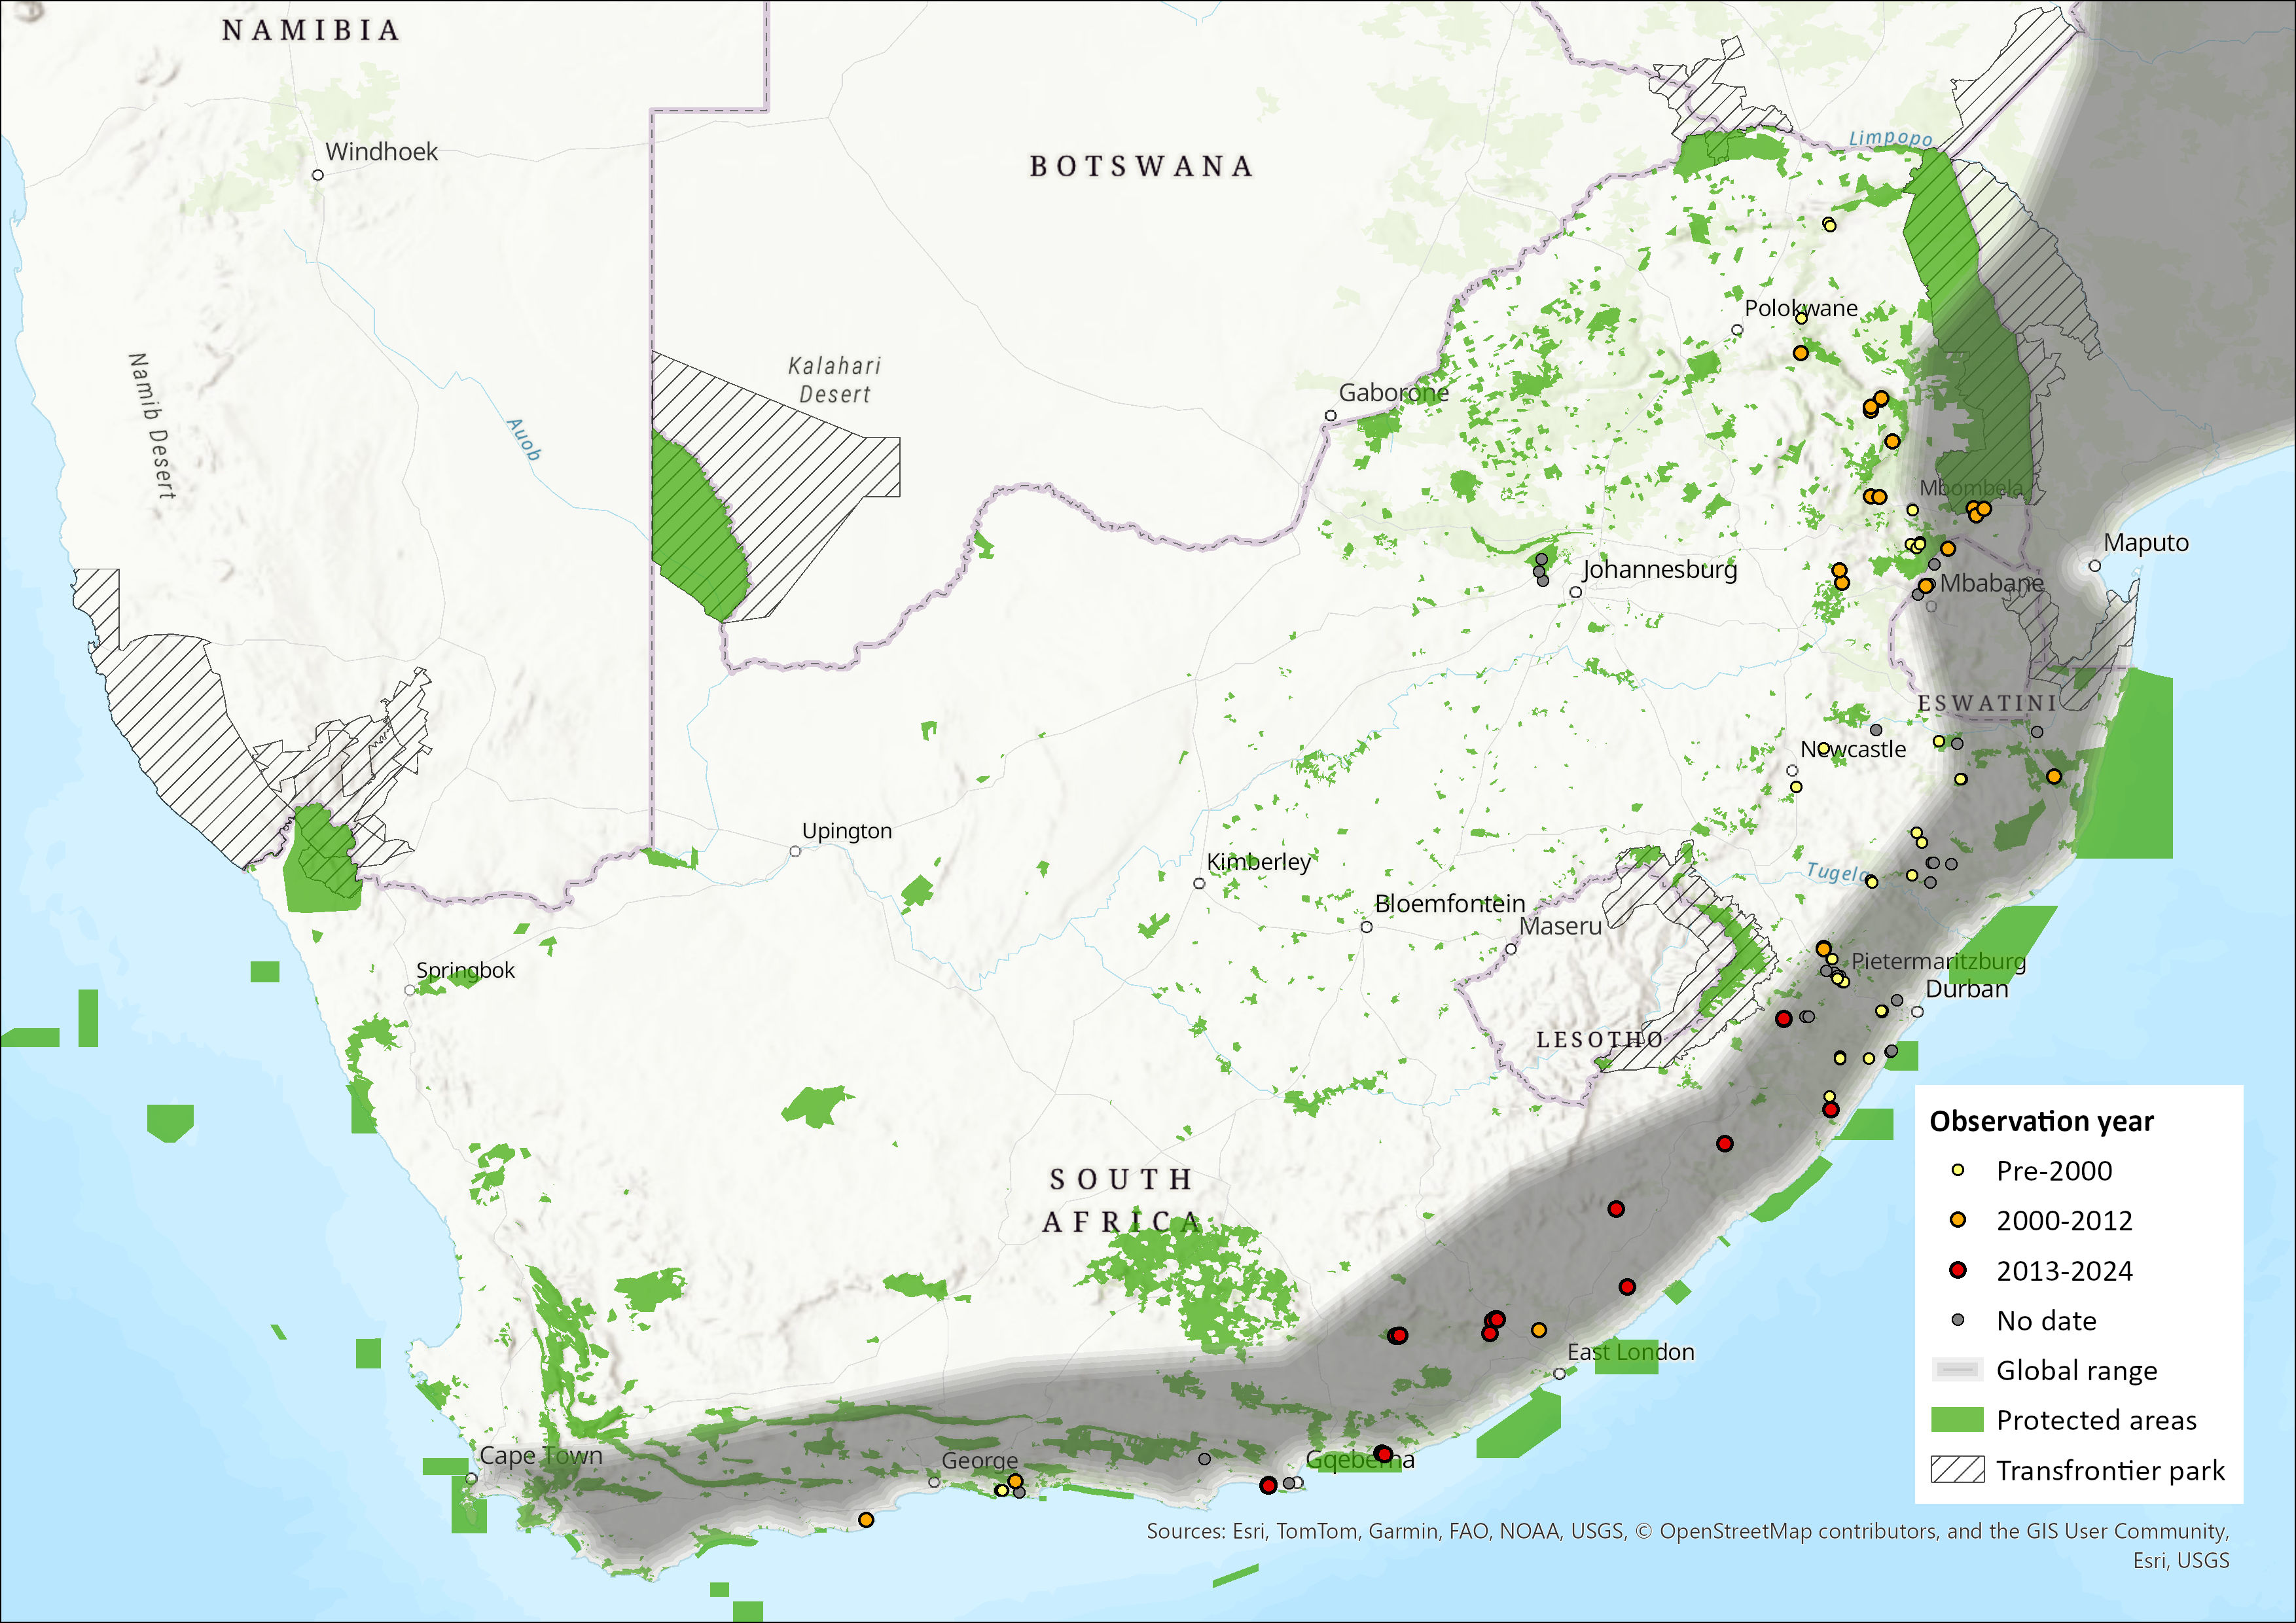Screen dimensions: 2296x1623
Task: Click the Gaborone city marker circle
Action: (x=1330, y=415)
